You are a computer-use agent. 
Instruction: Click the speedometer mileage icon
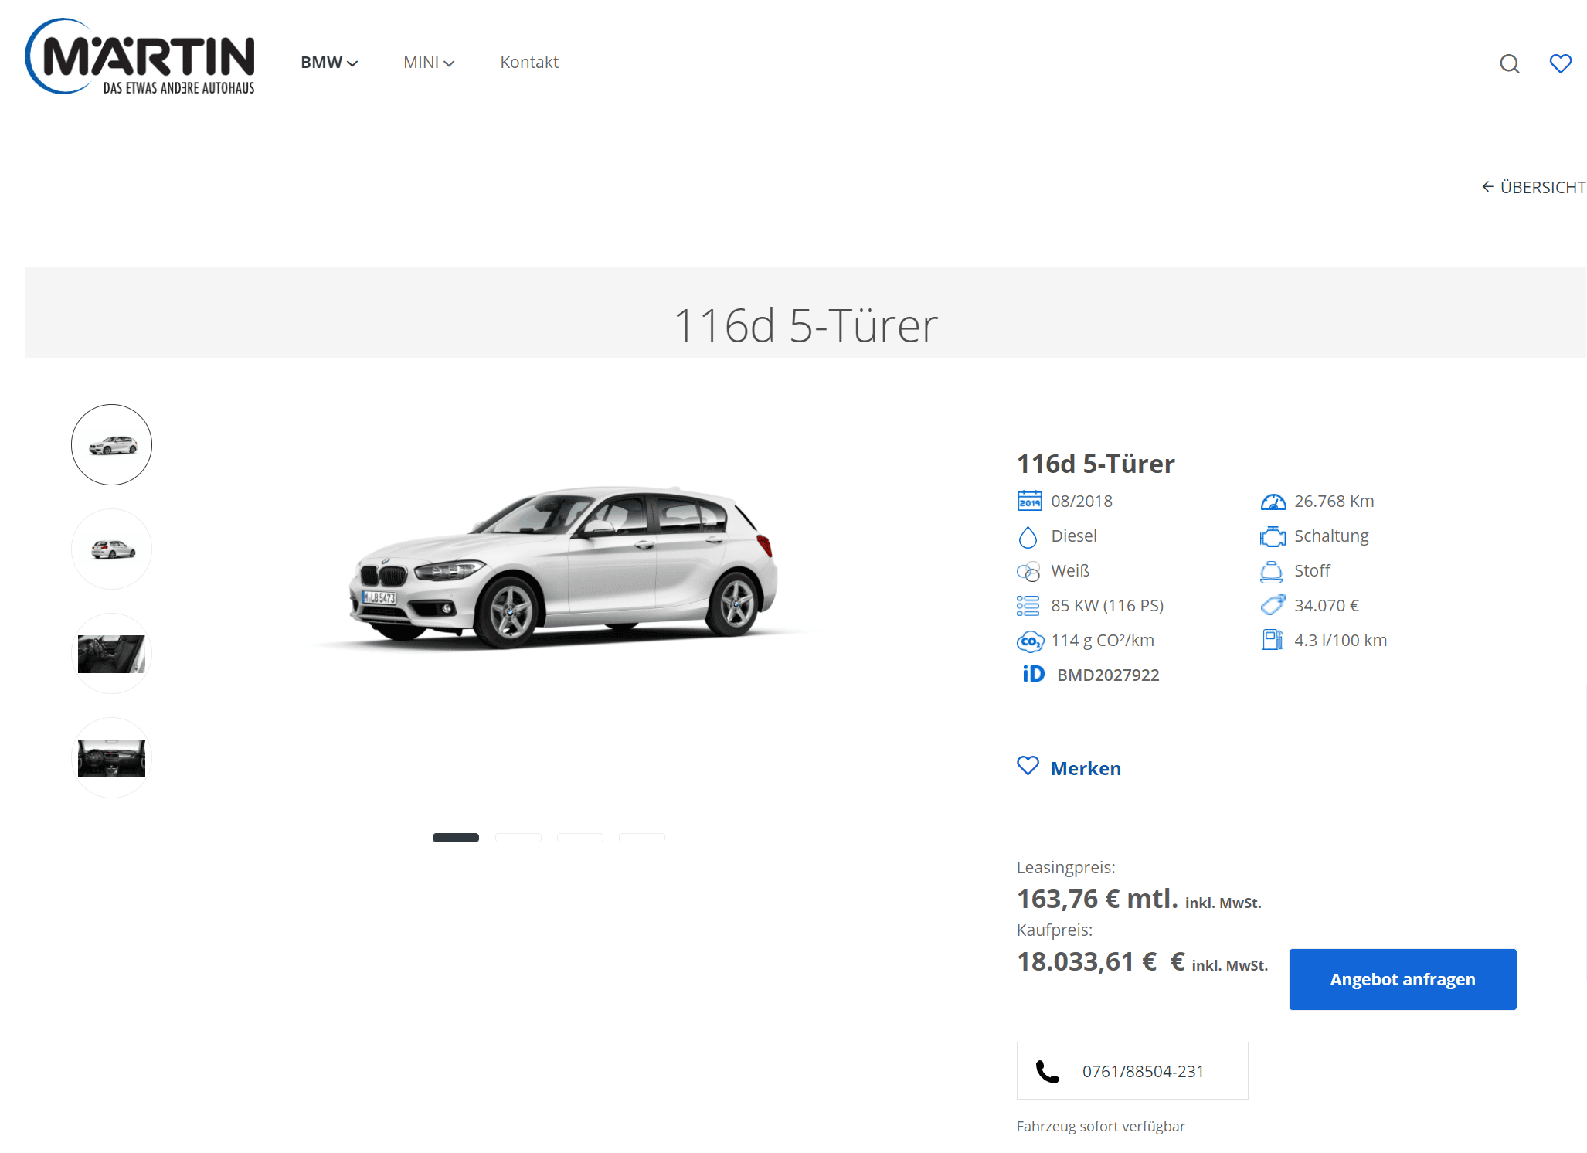pos(1273,502)
